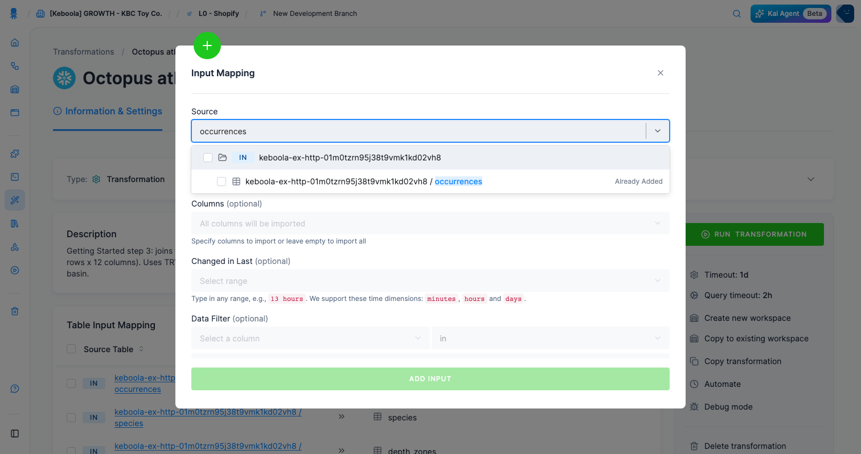861x454 pixels.
Task: Click the 'days' code chip
Action: 513,299
